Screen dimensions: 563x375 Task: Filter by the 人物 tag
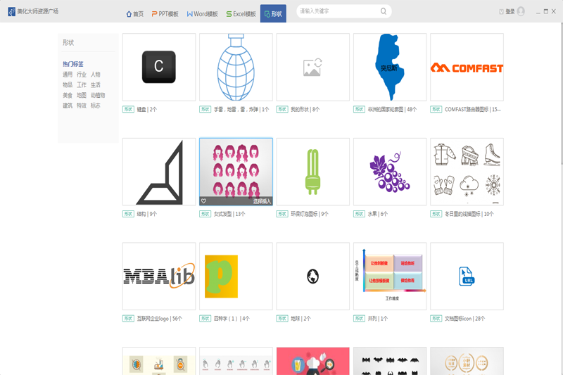(x=95, y=75)
